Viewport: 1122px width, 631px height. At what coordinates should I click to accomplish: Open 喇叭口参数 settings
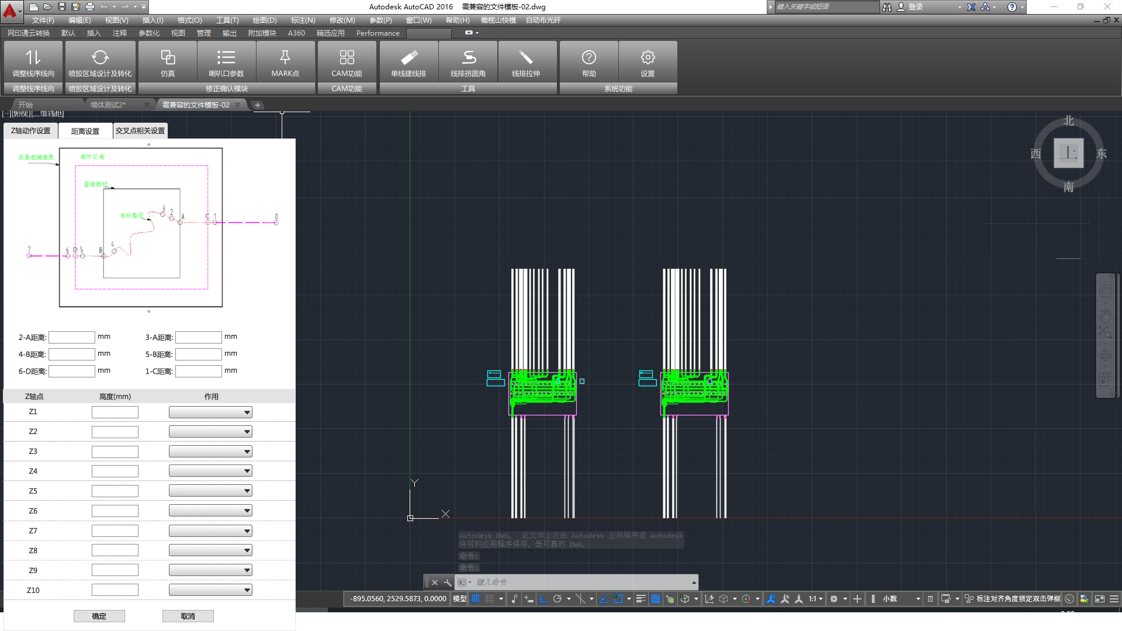pos(226,61)
